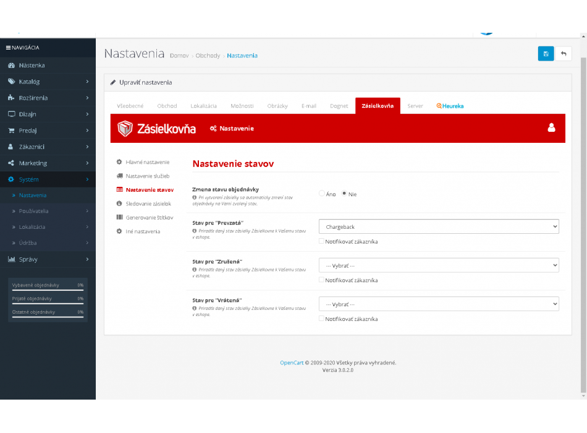Screen dimensions: 587x433
Task: Click the Generovanie štítkov barcode icon
Action: pos(120,218)
